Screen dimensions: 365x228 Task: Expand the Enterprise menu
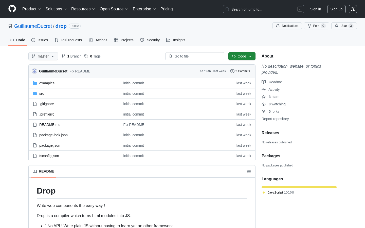coord(144,9)
